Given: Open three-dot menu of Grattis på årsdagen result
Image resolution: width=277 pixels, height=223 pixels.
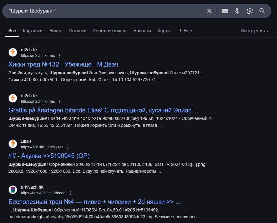Looking at the screenshot, I should pyautogui.click(x=60, y=102).
